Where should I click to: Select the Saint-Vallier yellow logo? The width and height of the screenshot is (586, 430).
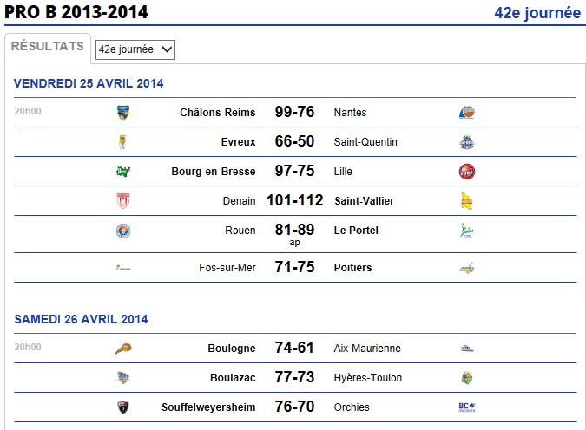[x=467, y=201]
